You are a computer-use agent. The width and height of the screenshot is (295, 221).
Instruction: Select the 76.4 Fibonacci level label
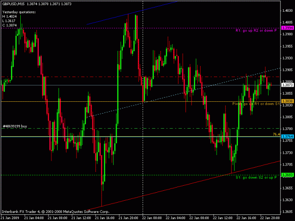277,134
